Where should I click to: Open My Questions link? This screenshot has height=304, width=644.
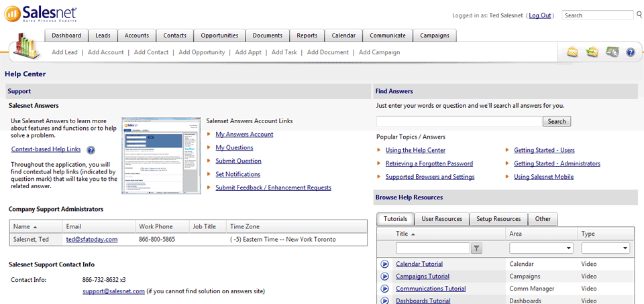pyautogui.click(x=235, y=147)
